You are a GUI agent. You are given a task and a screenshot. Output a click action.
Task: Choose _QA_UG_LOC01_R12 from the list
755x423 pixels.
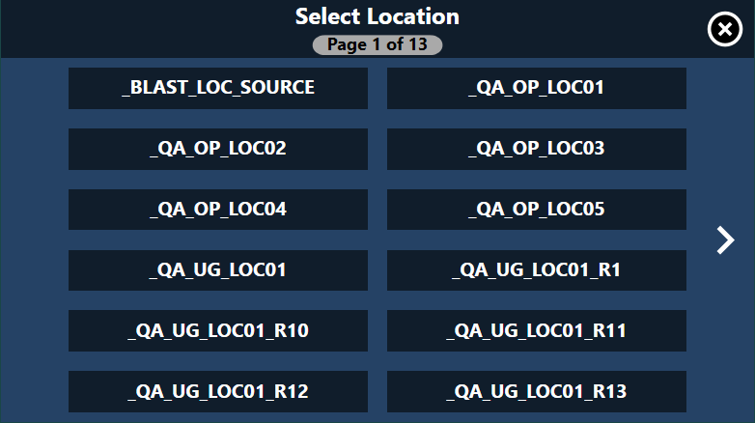[218, 392]
